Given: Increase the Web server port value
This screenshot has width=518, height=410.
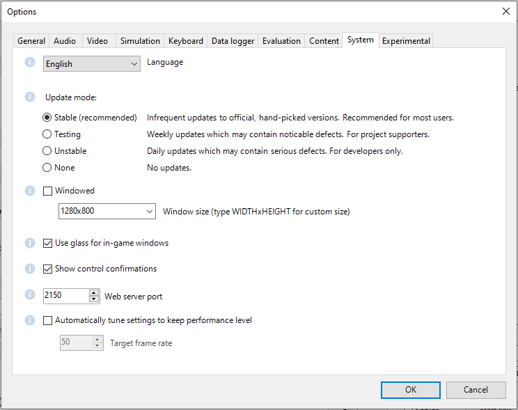Looking at the screenshot, I should tap(95, 292).
